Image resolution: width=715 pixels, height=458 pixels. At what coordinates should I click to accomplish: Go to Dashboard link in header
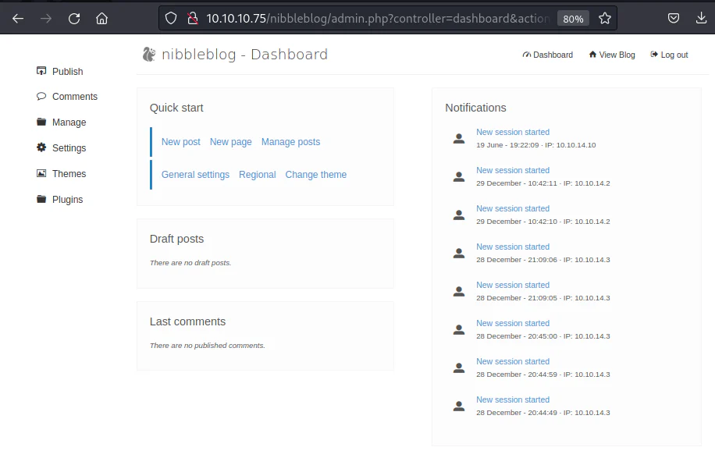tap(553, 55)
